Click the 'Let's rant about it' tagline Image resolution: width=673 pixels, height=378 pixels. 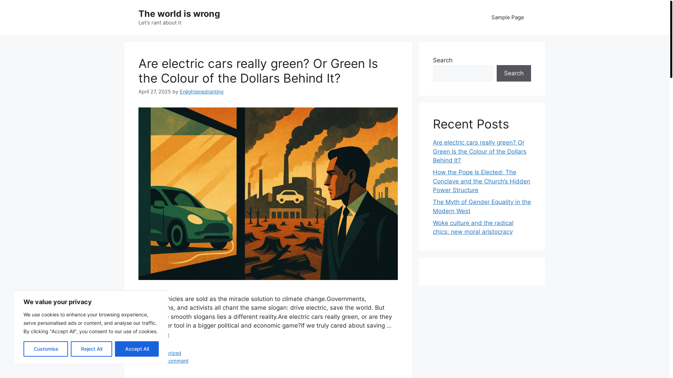point(160,23)
